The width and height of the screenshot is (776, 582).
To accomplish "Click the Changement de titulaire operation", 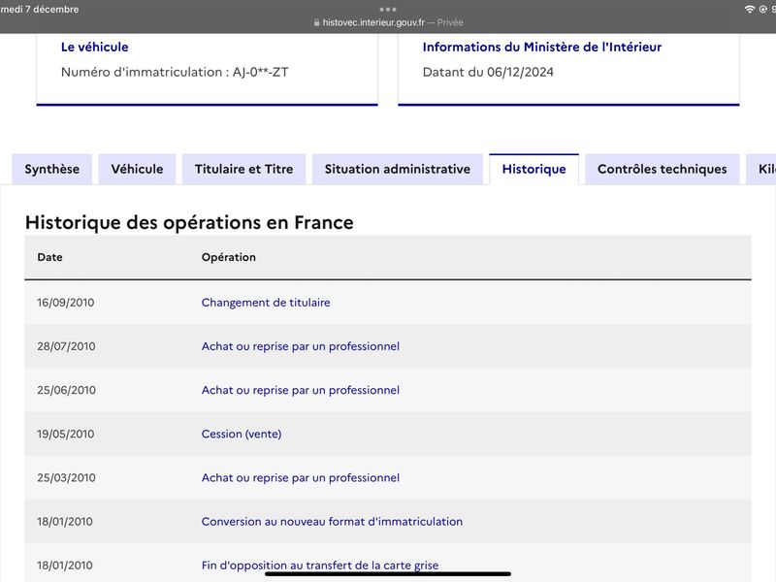I will point(266,303).
